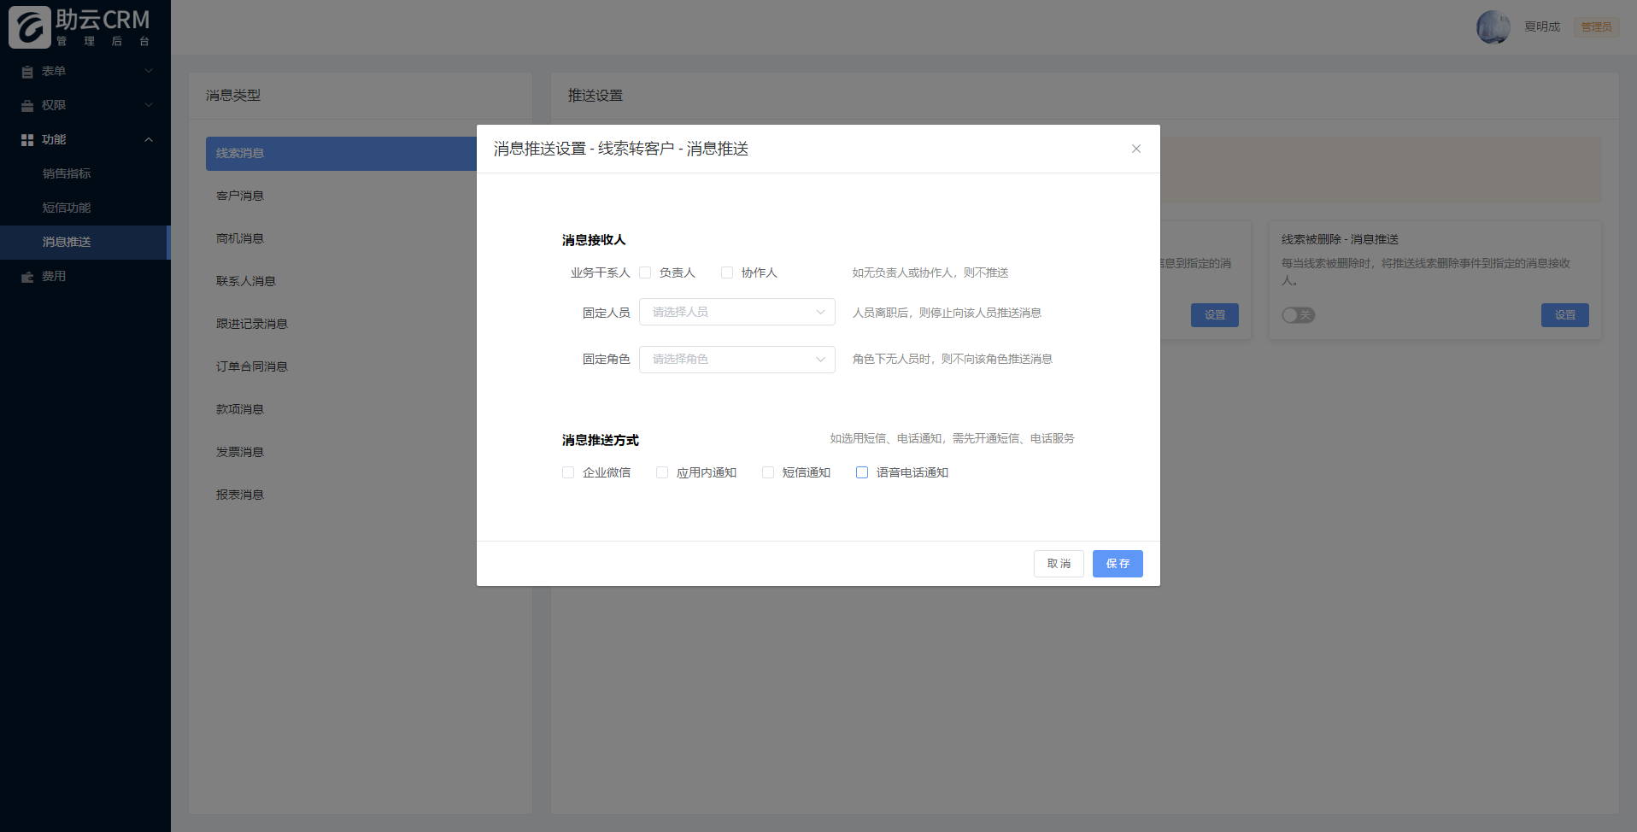Check the 协作人 checkbox
This screenshot has height=832, width=1637.
pyautogui.click(x=727, y=272)
